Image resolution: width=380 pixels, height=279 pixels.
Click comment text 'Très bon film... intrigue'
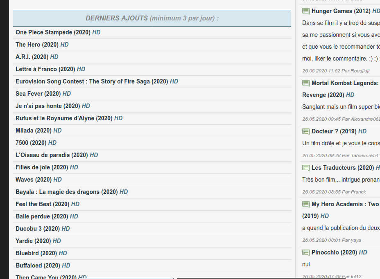(x=341, y=180)
